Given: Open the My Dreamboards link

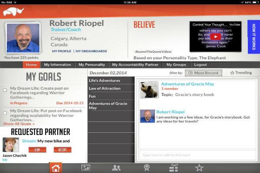Looking at the screenshot, I should point(91,51).
